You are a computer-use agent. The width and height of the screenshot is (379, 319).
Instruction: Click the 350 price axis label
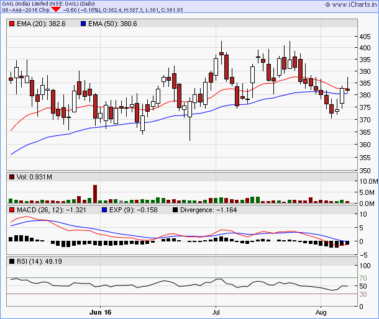tap(365, 171)
